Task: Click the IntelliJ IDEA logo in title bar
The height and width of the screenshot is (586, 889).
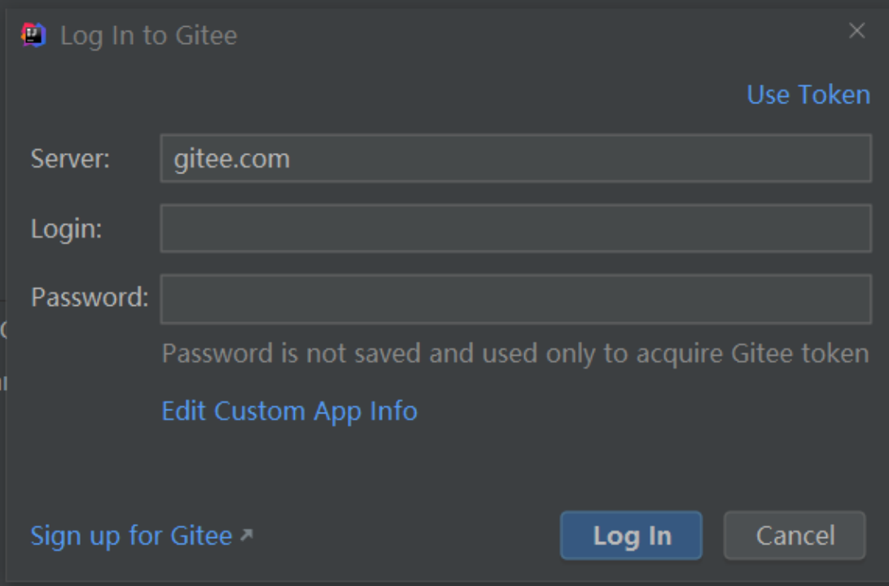Action: coord(33,35)
